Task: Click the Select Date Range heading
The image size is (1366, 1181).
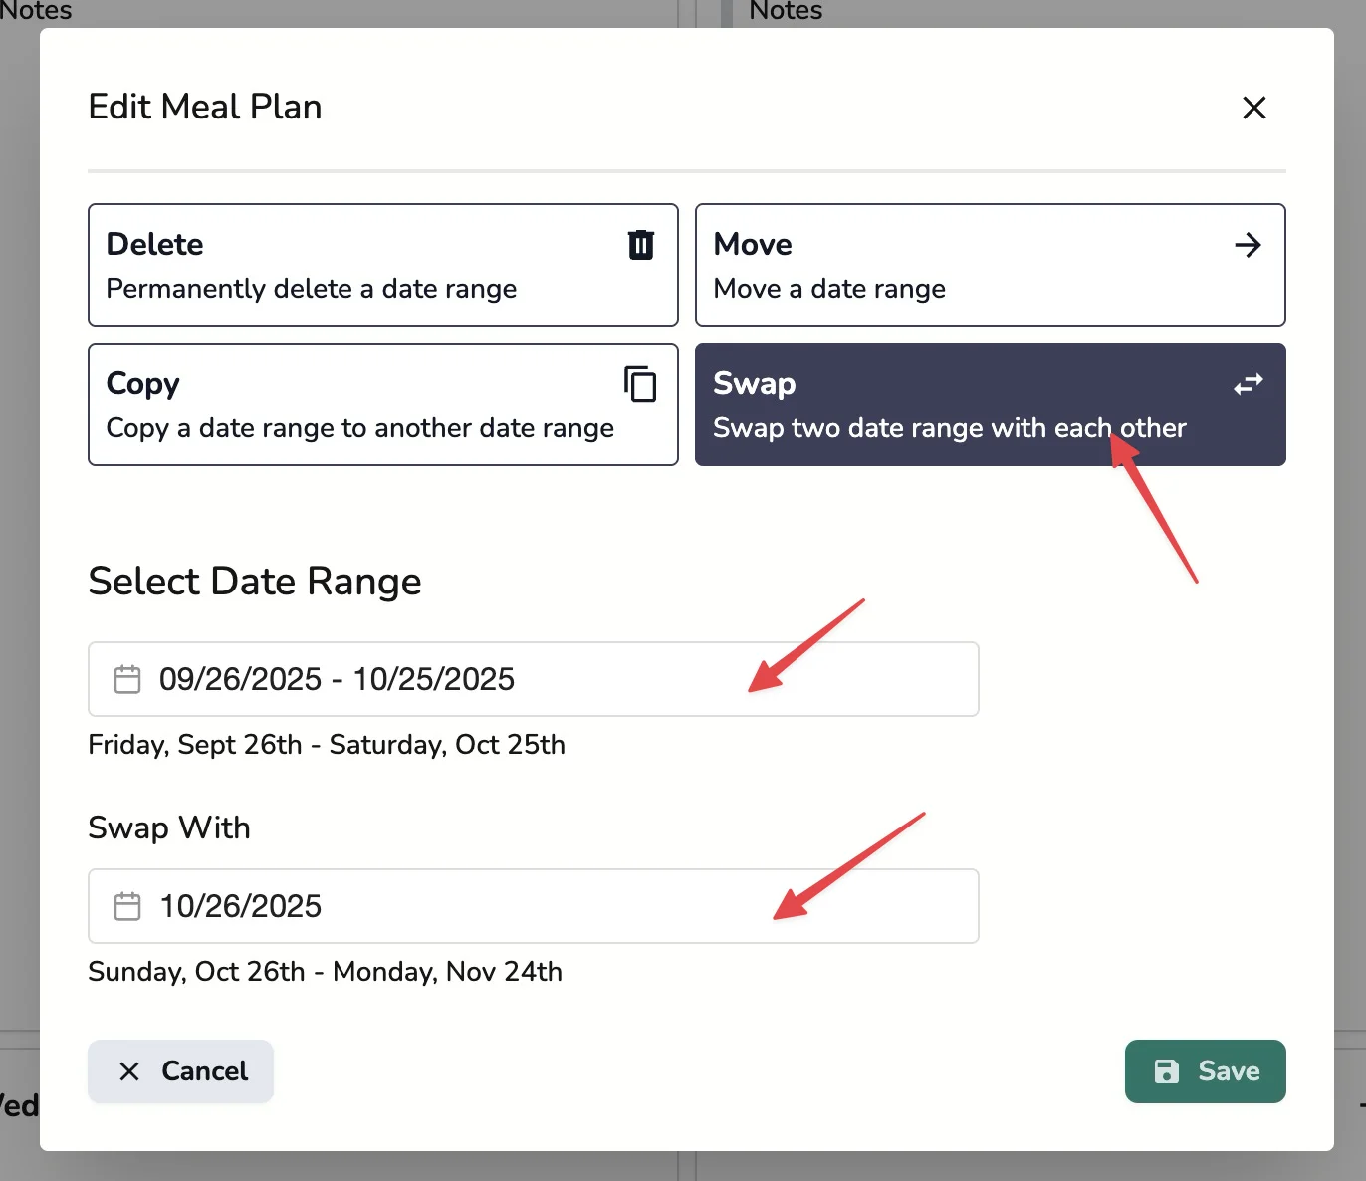Action: pyautogui.click(x=255, y=581)
